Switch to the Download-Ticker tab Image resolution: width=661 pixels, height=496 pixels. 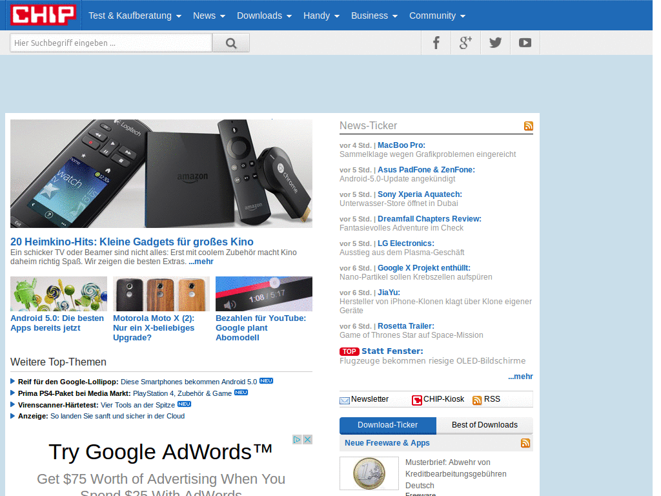coord(388,425)
